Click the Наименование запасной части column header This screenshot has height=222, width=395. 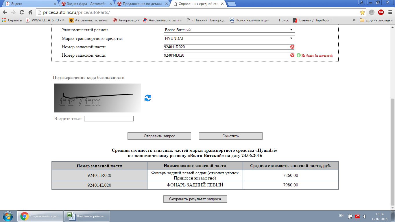(195, 166)
